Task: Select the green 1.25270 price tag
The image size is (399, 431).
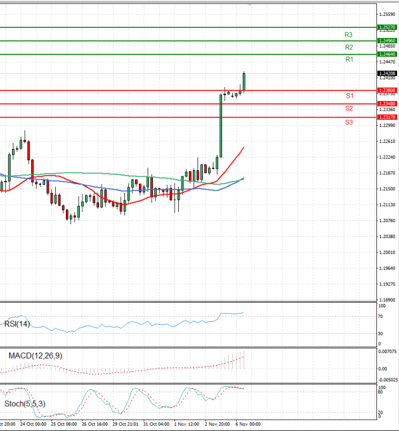Action: 387,27
